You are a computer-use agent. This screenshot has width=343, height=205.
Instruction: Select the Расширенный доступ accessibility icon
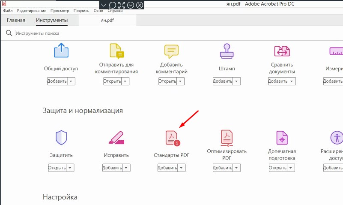pos(337,138)
